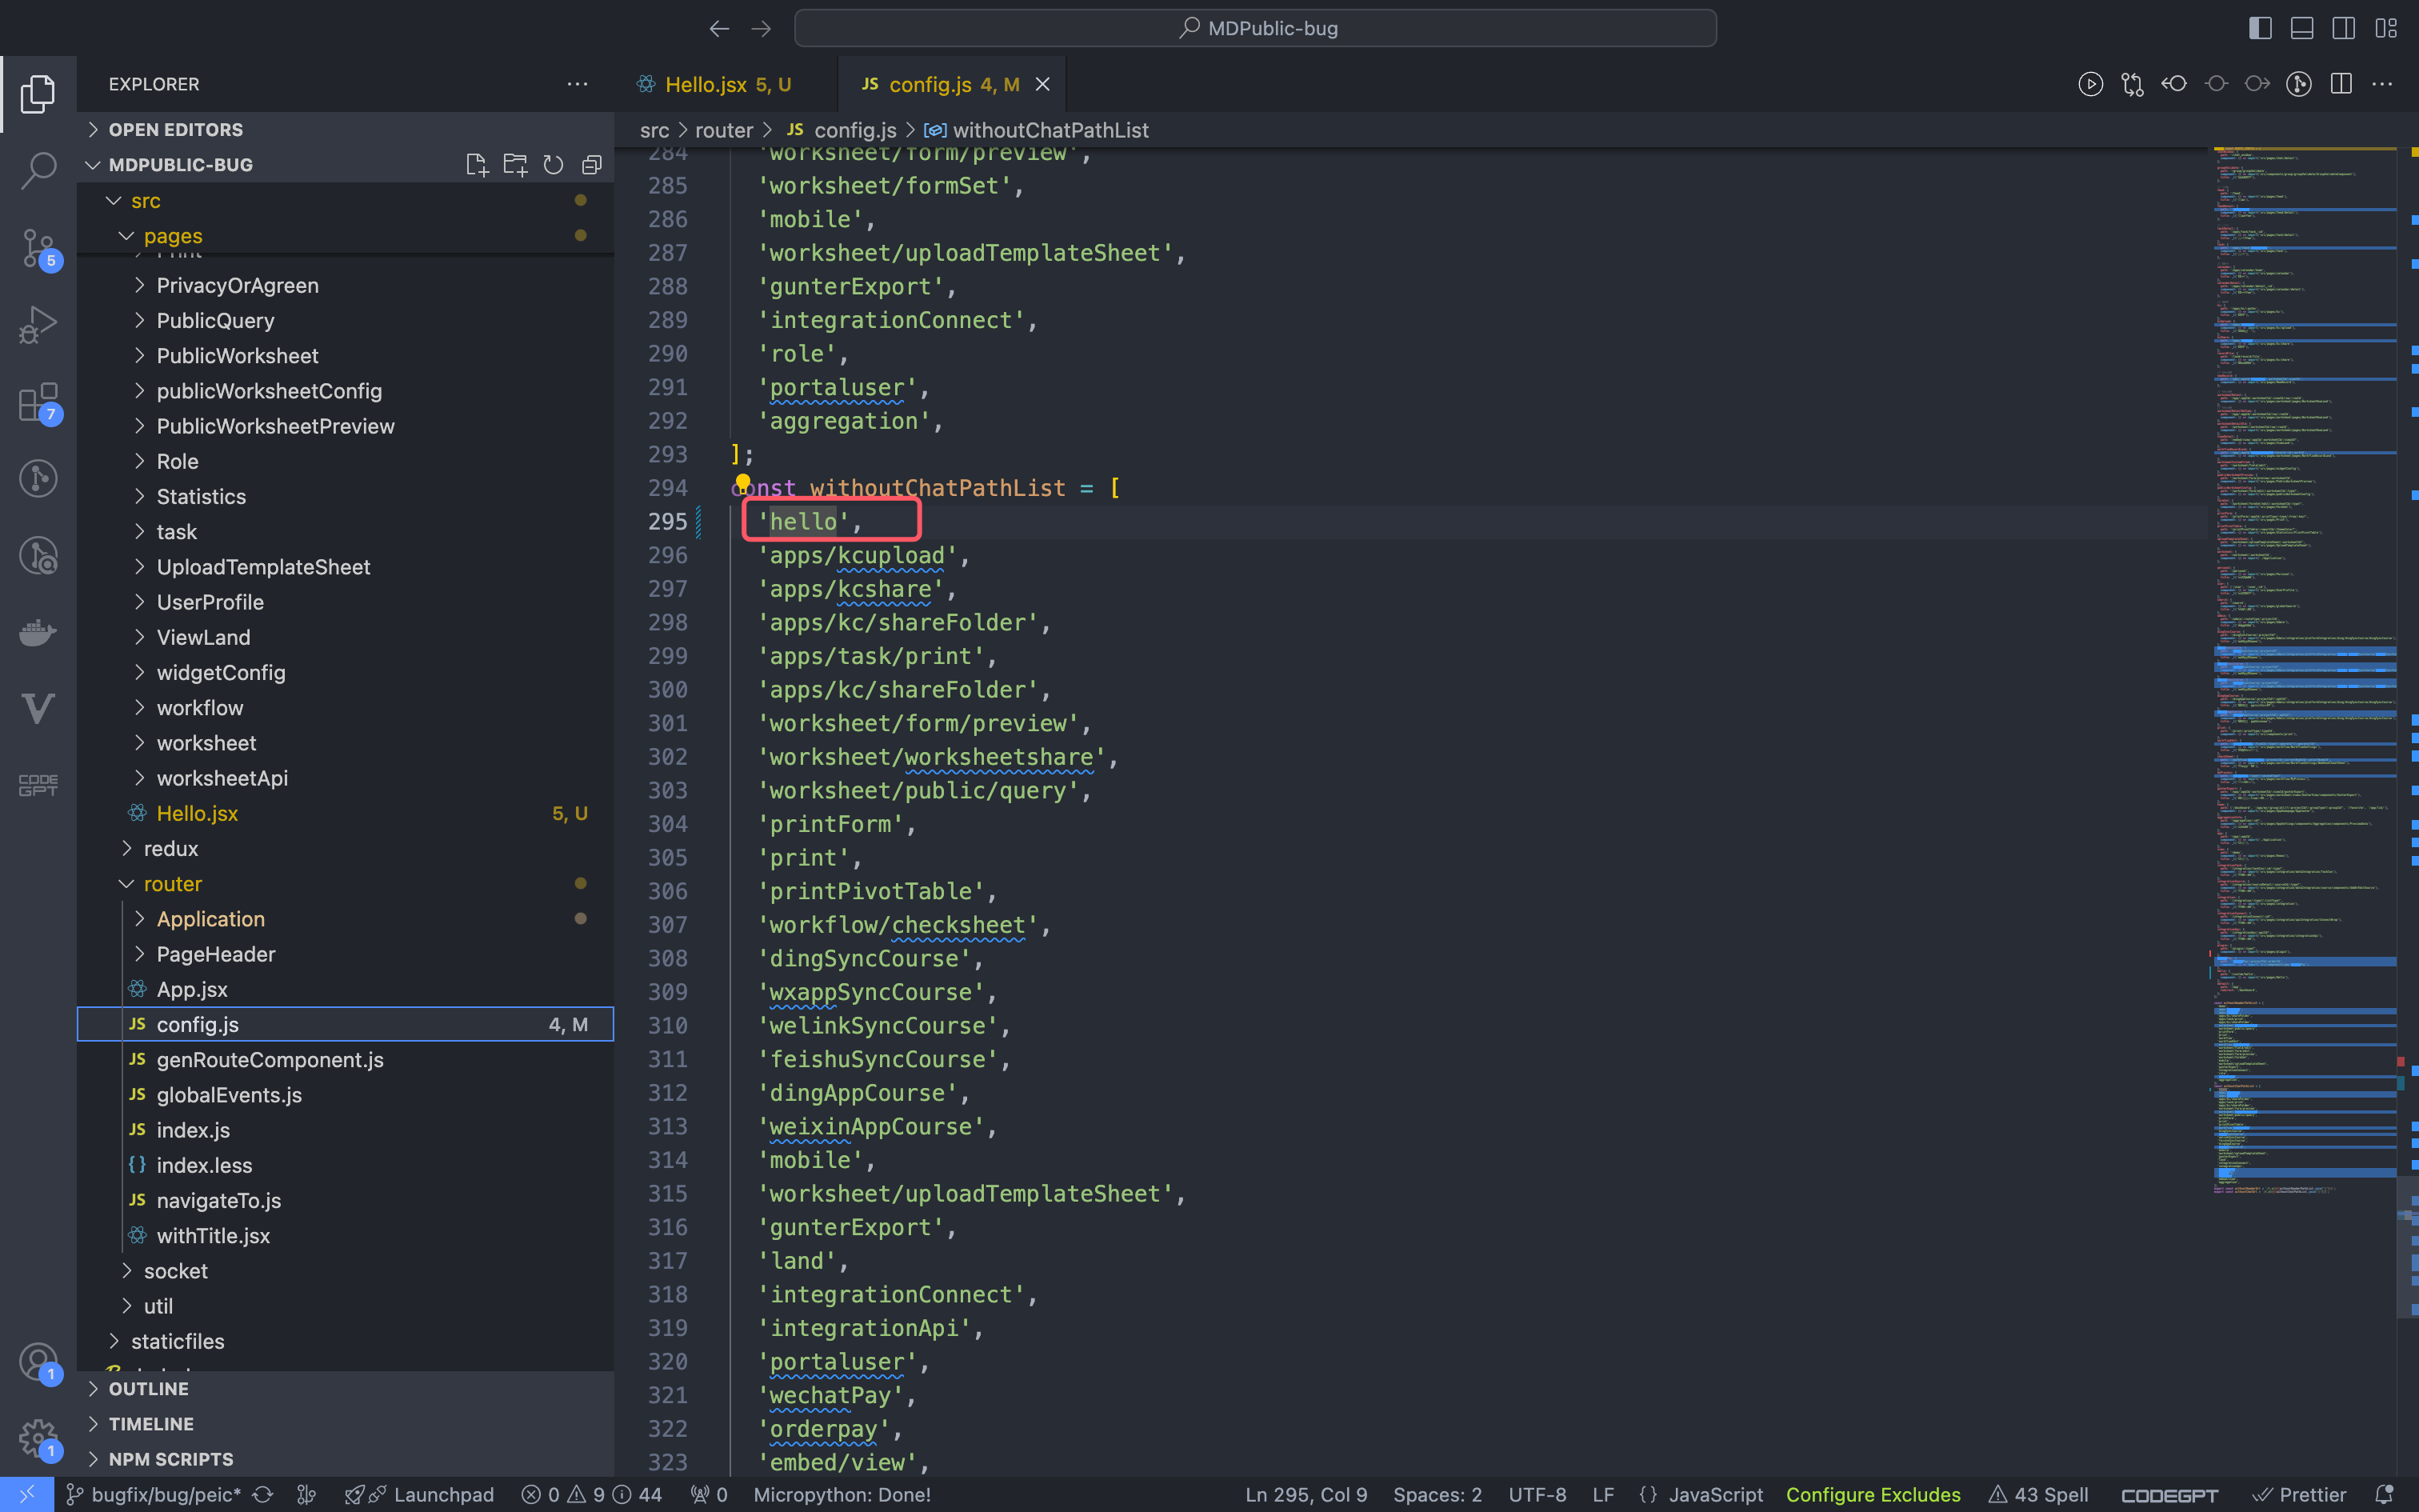Viewport: 2419px width, 1512px height.
Task: Toggle Secondary Side Bar visibility
Action: (x=2343, y=28)
